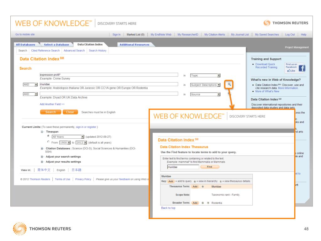Viewport: 321px width, 241px height.
Task: Click the Find button in thesaurus
Action: click(x=210, y=167)
